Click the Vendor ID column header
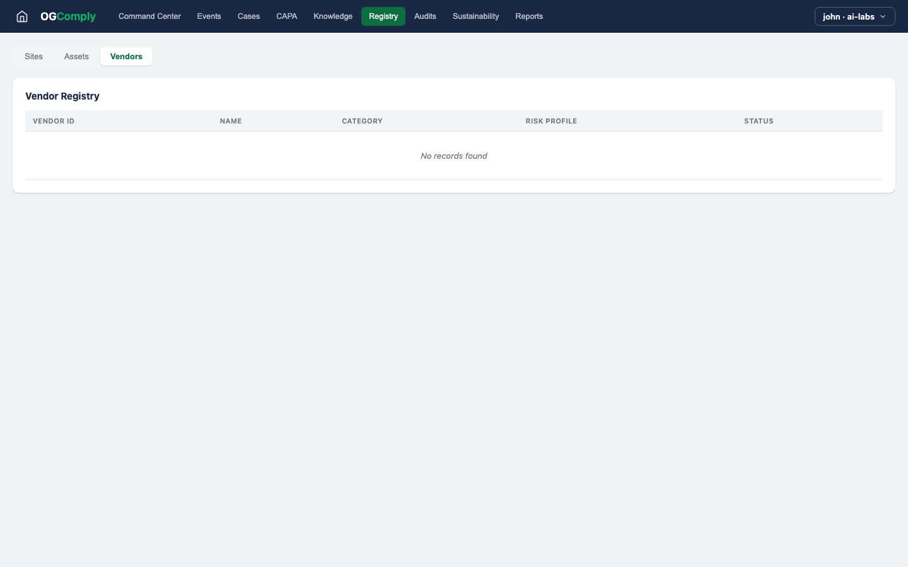This screenshot has width=908, height=567. 54,121
